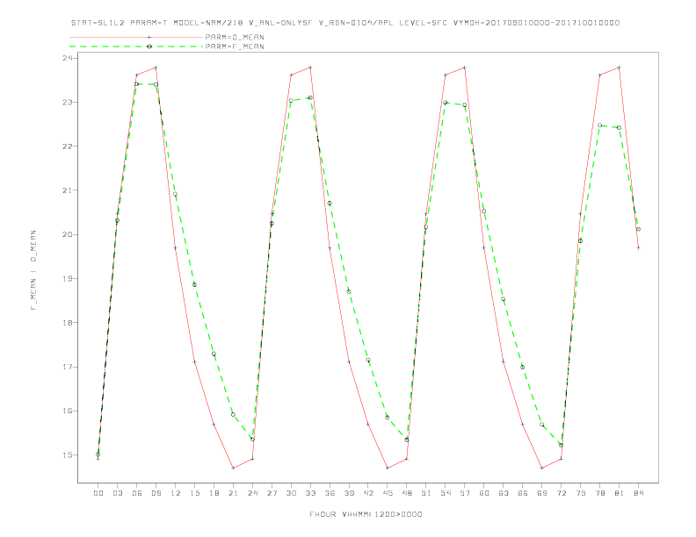The image size is (696, 537).
Task: Click x-axis tick label 45
Action: click(x=388, y=493)
